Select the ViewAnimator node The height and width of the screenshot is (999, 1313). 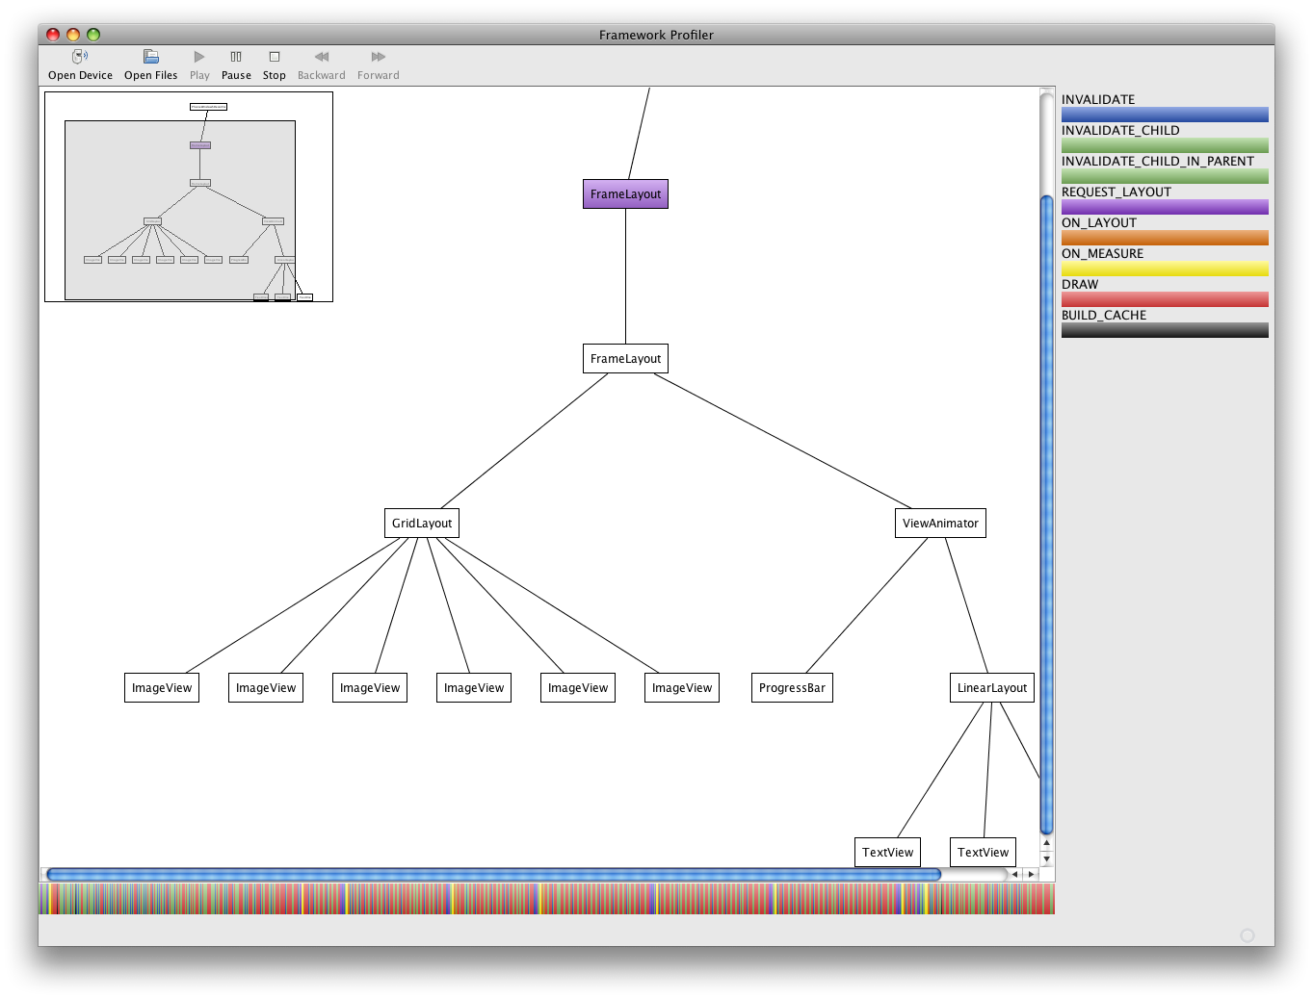coord(940,524)
